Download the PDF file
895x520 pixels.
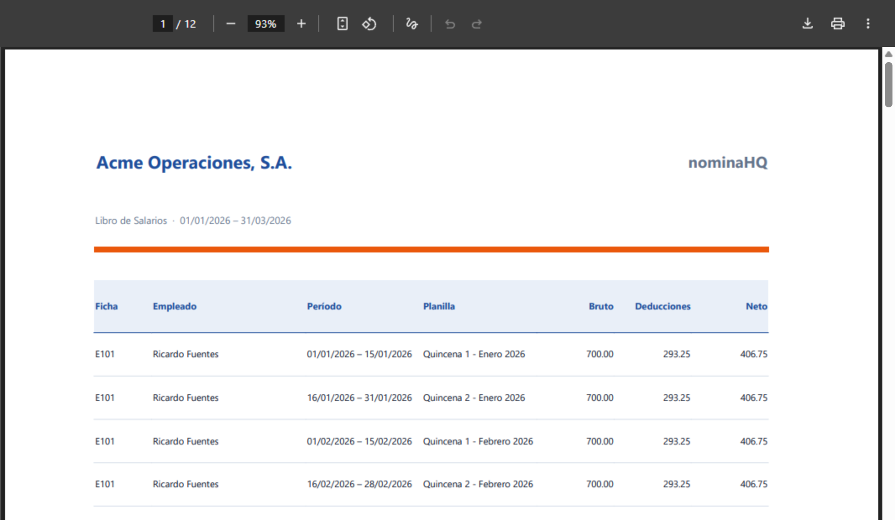(x=807, y=23)
